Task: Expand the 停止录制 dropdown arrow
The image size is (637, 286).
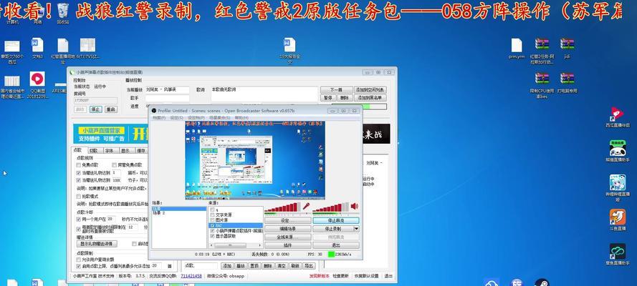Action: 356,229
